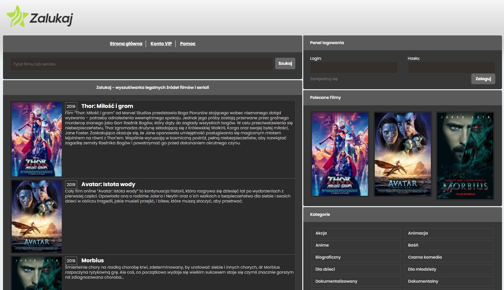Click the movie title search field

click(x=141, y=64)
